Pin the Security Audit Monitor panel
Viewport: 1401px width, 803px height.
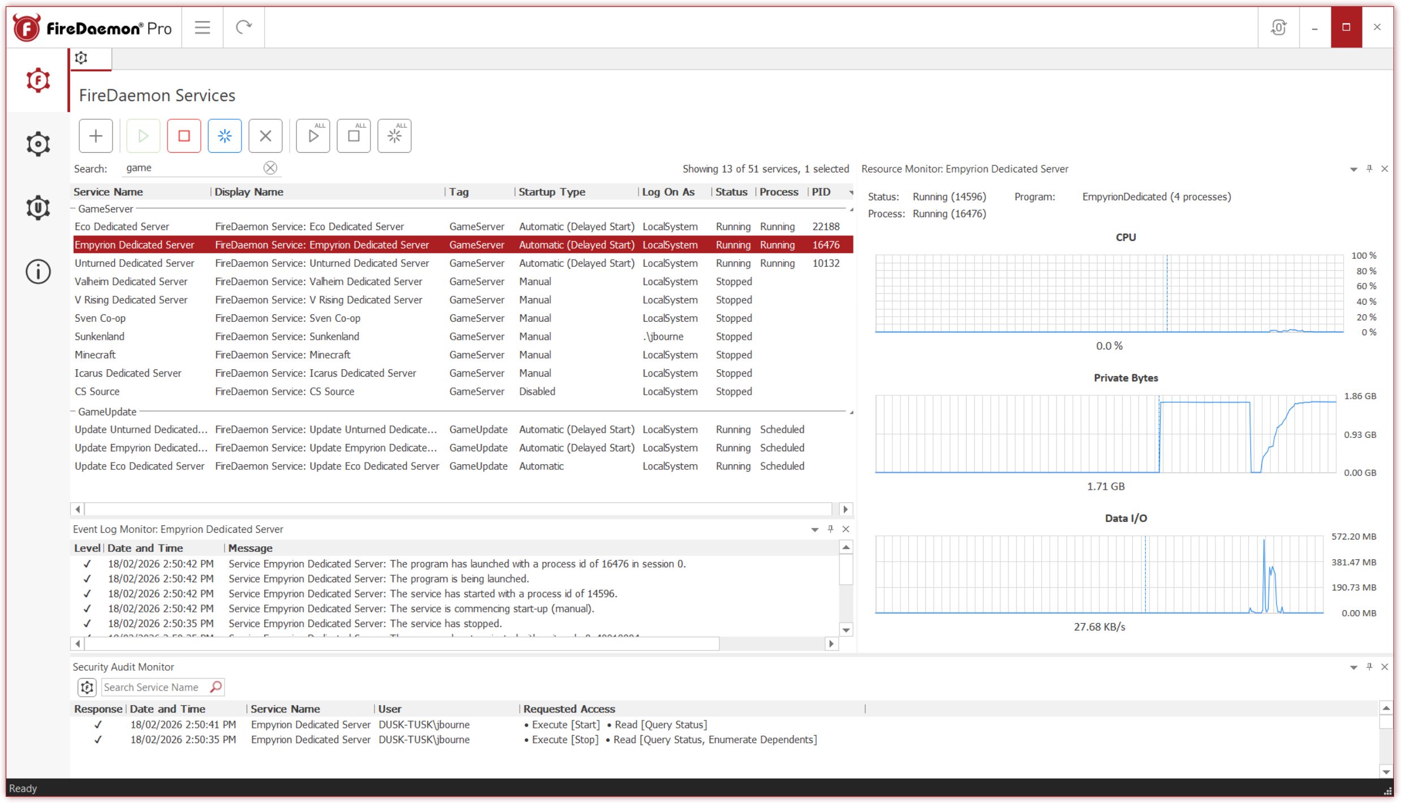pos(1369,667)
